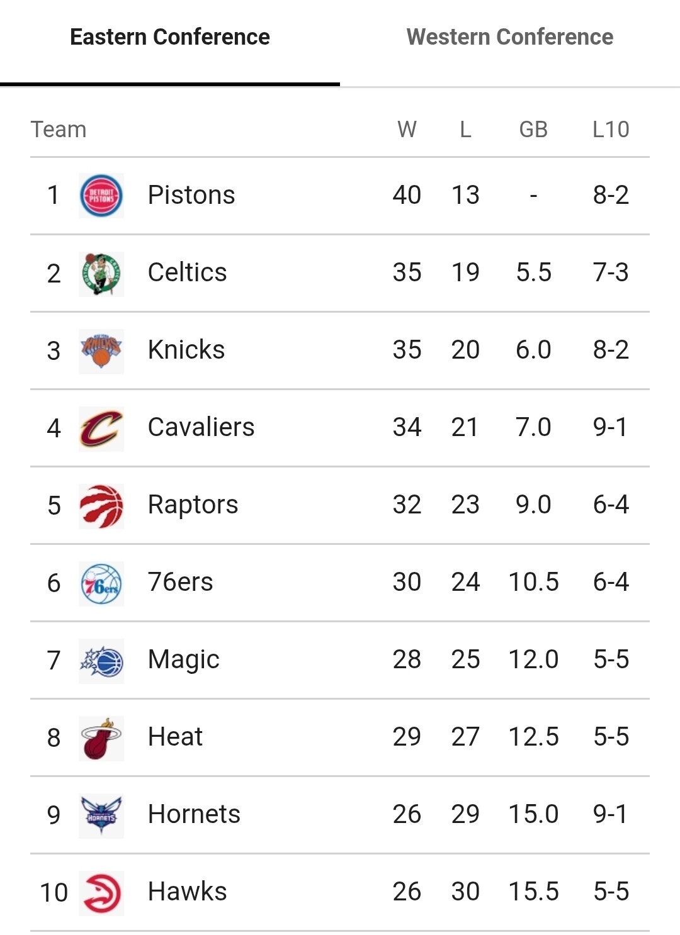Click the Boston Celtics logo

point(101,273)
